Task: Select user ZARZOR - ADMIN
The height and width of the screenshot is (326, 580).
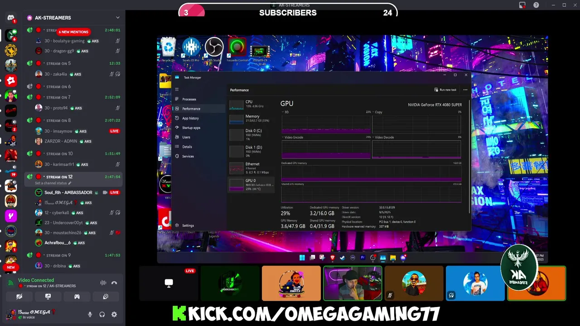Action: (77, 141)
